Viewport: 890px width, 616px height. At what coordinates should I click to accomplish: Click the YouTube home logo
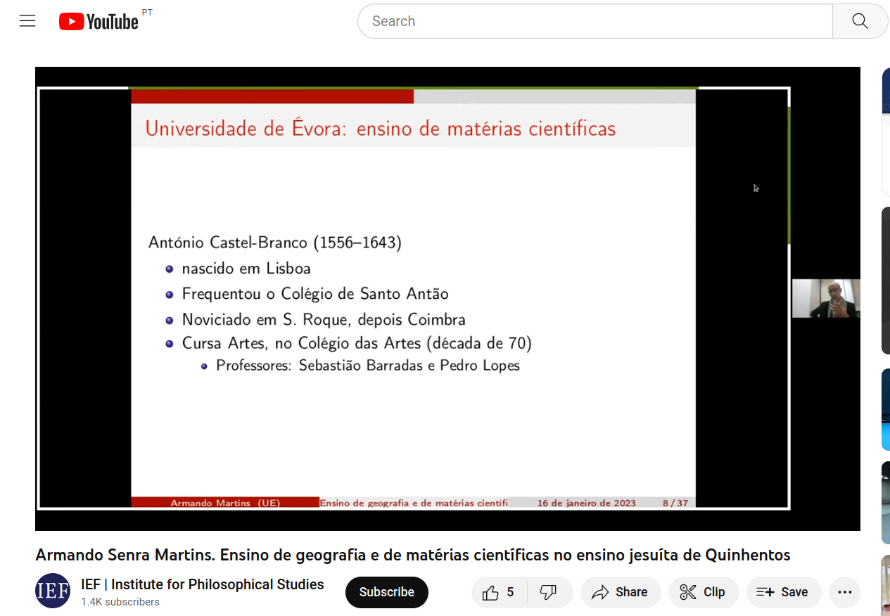pyautogui.click(x=98, y=22)
